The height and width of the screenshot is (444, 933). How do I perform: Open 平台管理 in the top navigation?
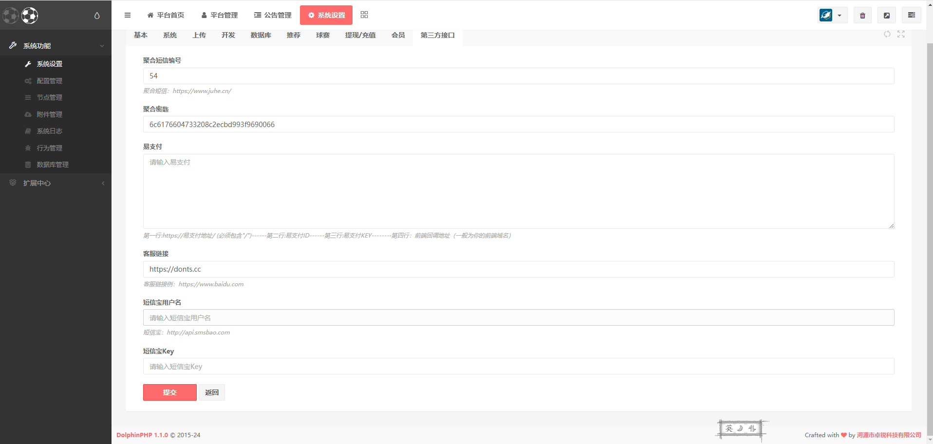(219, 15)
